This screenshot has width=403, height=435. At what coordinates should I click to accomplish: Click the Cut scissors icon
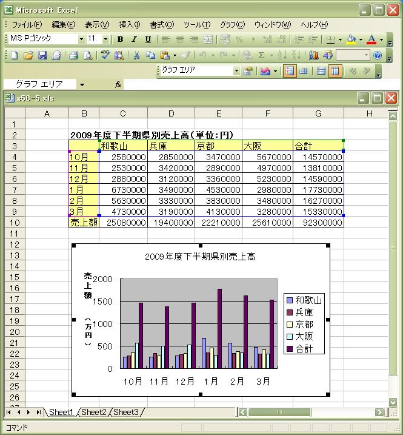coord(136,55)
